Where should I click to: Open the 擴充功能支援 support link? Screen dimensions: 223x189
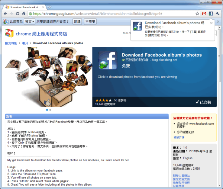click(x=181, y=179)
